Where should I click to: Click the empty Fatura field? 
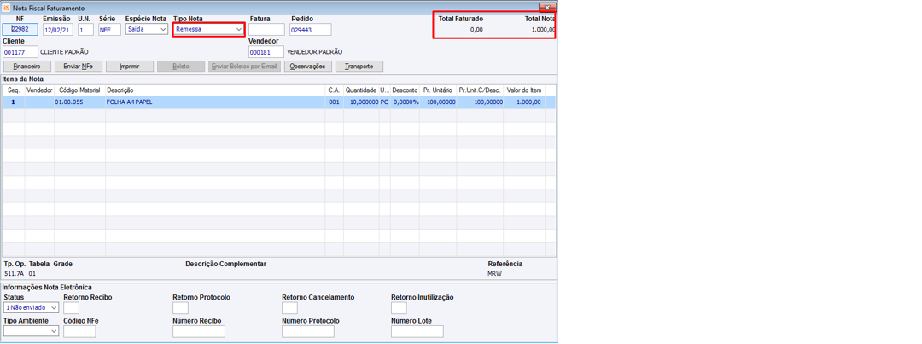click(266, 29)
